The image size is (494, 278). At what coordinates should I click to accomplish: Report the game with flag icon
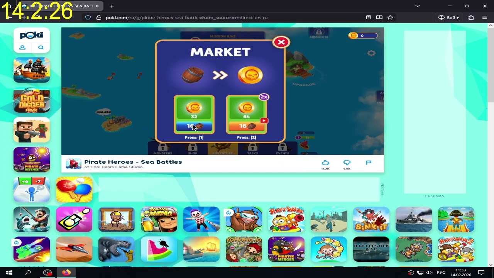[369, 163]
